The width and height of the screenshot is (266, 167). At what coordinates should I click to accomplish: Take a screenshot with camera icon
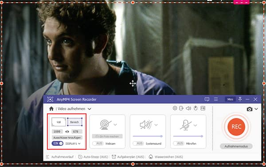coord(249,109)
